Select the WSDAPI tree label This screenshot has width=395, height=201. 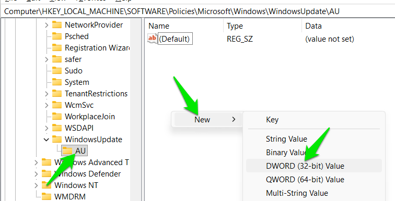pos(79,128)
